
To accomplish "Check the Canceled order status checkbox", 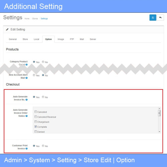I will coord(36,112).
